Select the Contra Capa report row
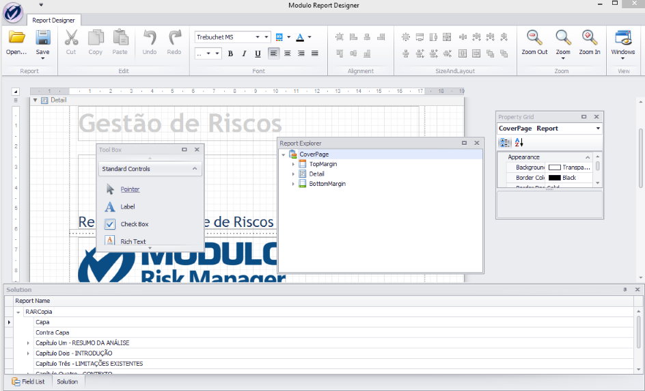Image resolution: width=645 pixels, height=391 pixels. 333,333
